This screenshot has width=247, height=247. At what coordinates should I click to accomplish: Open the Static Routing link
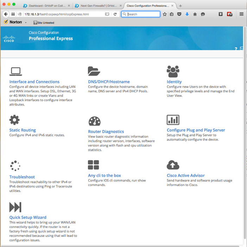(x=23, y=130)
